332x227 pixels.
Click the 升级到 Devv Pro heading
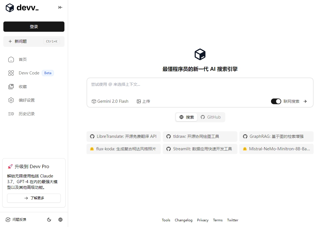(28, 167)
